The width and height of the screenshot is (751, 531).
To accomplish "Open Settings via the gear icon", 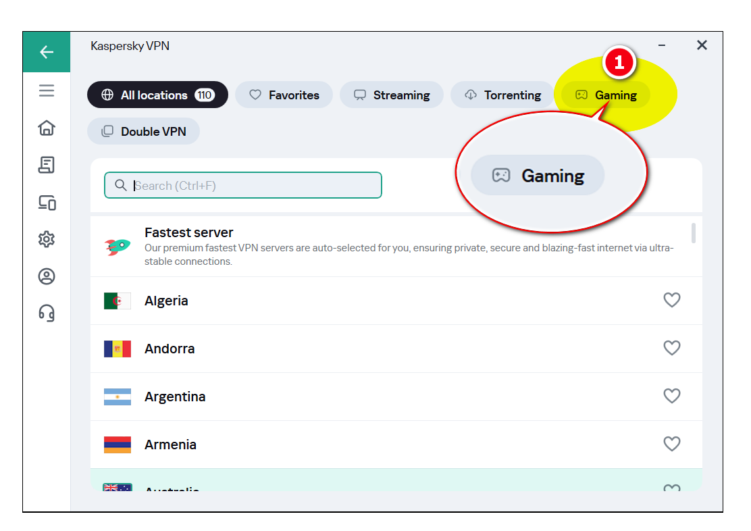I will point(47,239).
